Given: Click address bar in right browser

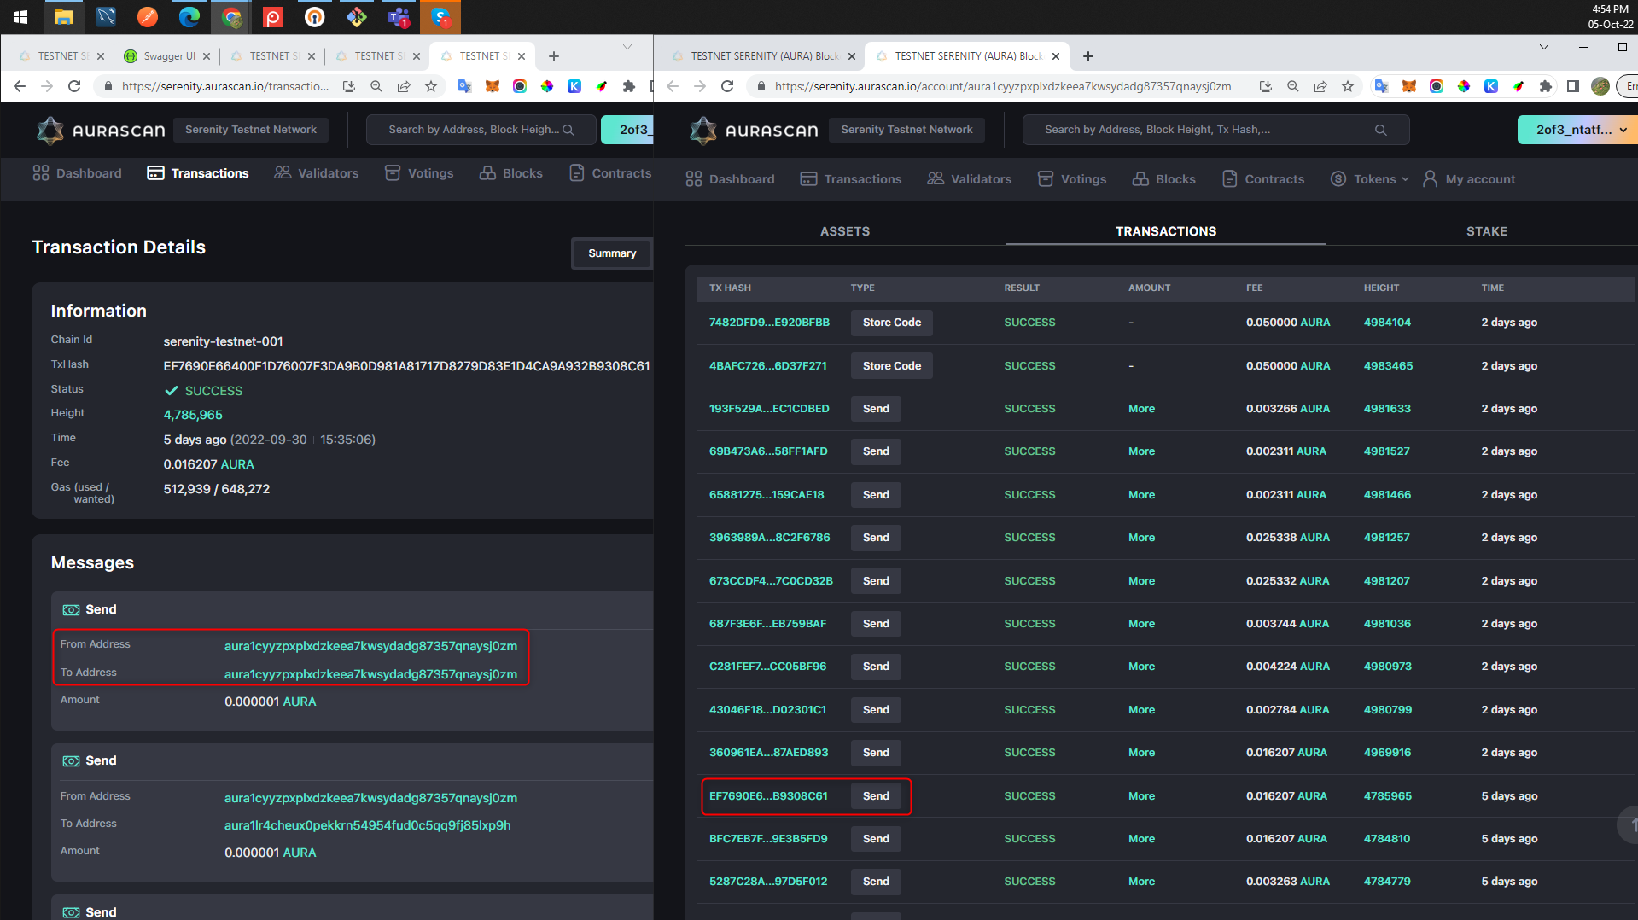Looking at the screenshot, I should [1003, 86].
